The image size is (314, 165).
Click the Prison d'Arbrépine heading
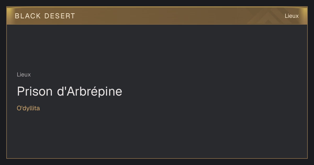(x=70, y=91)
